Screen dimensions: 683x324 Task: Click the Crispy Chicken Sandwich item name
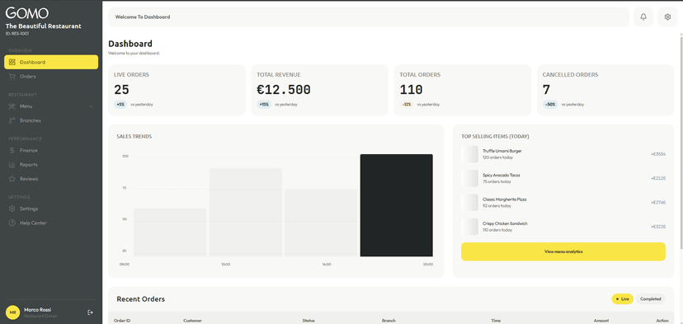point(506,223)
